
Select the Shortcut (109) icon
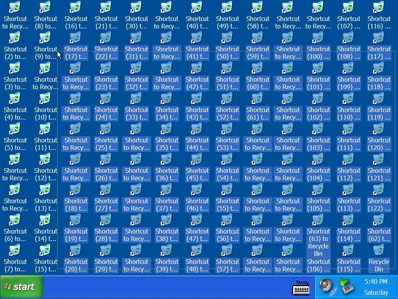349,68
